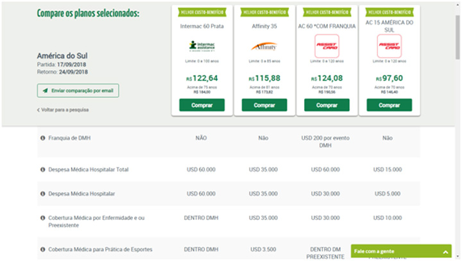Click Comprar for AC 15 América do Sul
Viewport: 462px width, 261px height.
click(x=389, y=105)
